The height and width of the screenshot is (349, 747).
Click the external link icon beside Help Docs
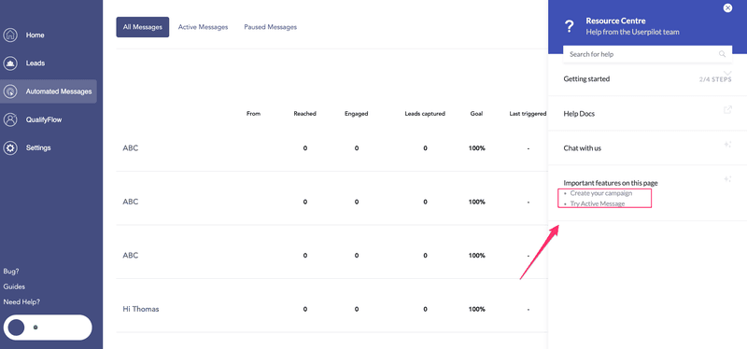click(x=727, y=110)
